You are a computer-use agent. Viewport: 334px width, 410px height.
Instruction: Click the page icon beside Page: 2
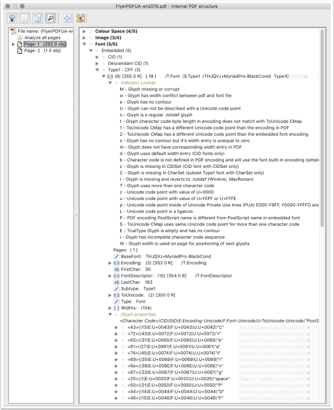point(20,51)
